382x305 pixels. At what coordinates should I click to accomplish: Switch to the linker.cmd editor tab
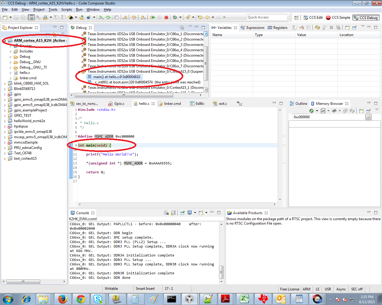point(170,104)
